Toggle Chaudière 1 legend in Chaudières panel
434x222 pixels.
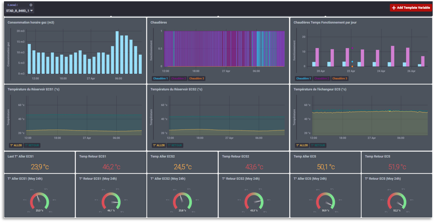[160, 79]
